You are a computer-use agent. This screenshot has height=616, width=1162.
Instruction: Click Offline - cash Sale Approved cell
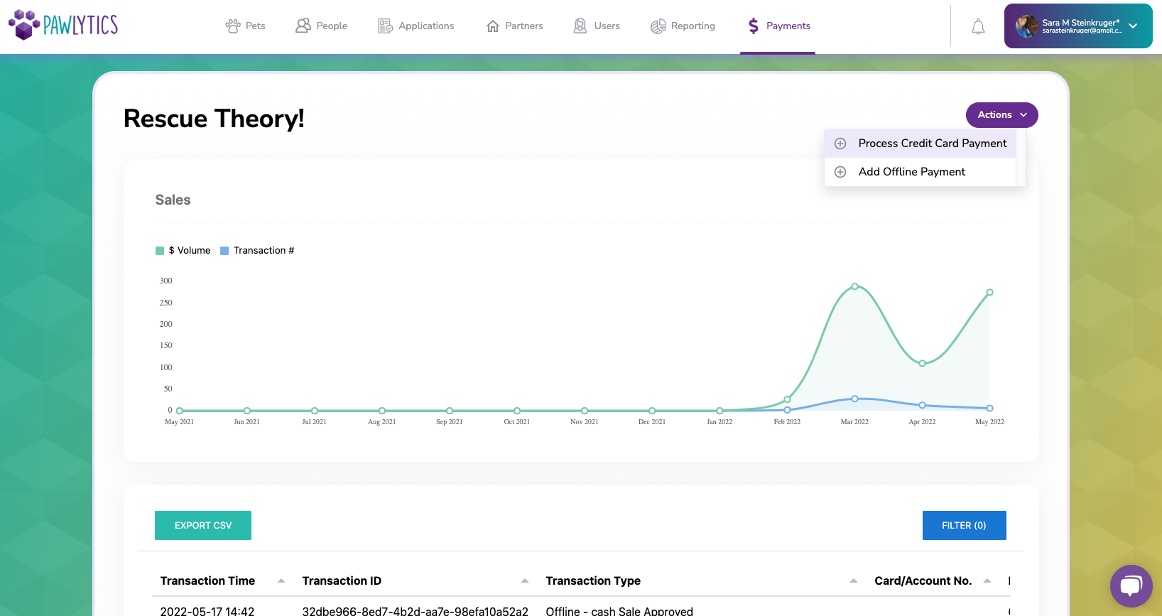coord(619,611)
